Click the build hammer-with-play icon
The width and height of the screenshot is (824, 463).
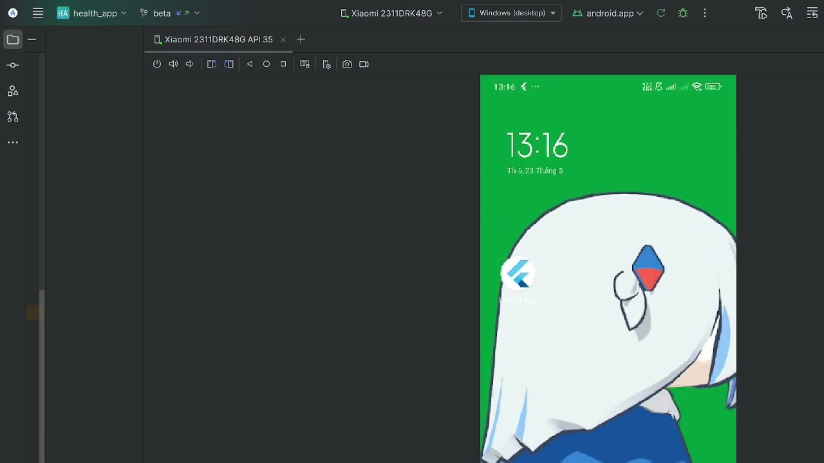pos(762,13)
